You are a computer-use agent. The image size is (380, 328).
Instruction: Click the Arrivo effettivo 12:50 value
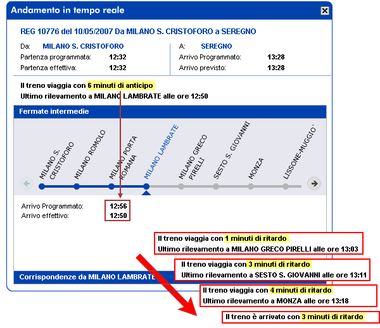click(118, 216)
